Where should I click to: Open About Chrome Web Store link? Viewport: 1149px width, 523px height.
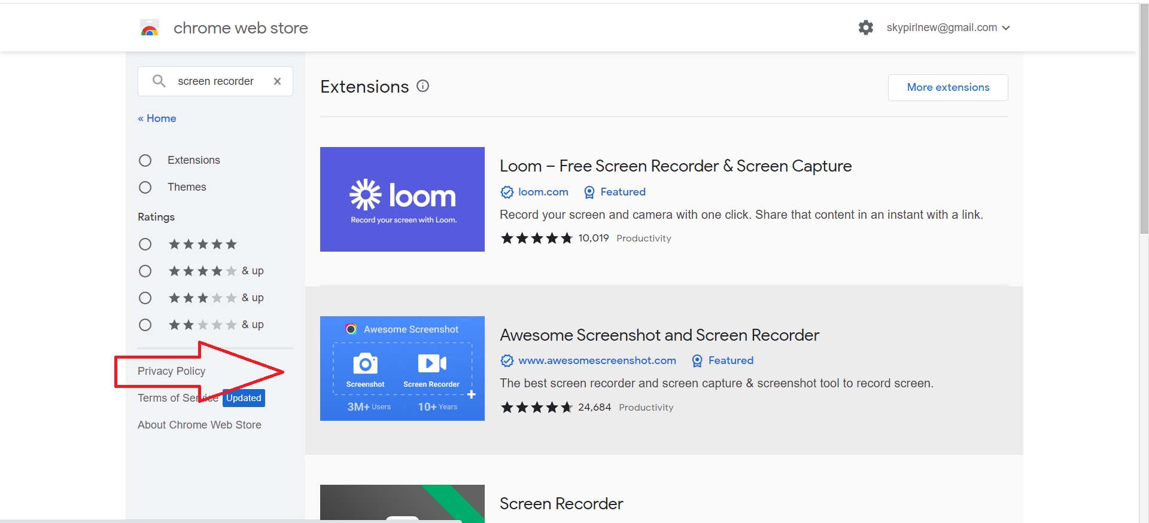(x=199, y=425)
